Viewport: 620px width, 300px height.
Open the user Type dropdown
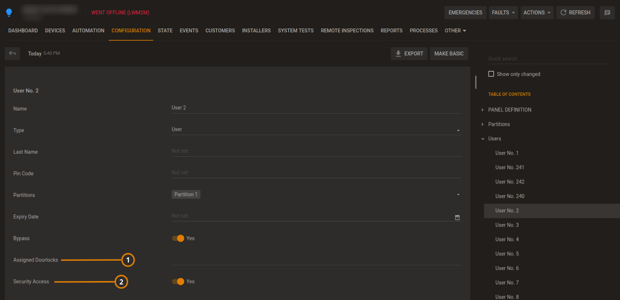point(458,130)
